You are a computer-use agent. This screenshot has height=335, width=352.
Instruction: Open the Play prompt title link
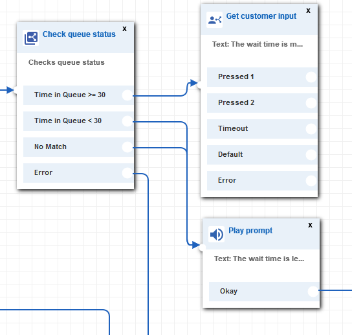[250, 231]
